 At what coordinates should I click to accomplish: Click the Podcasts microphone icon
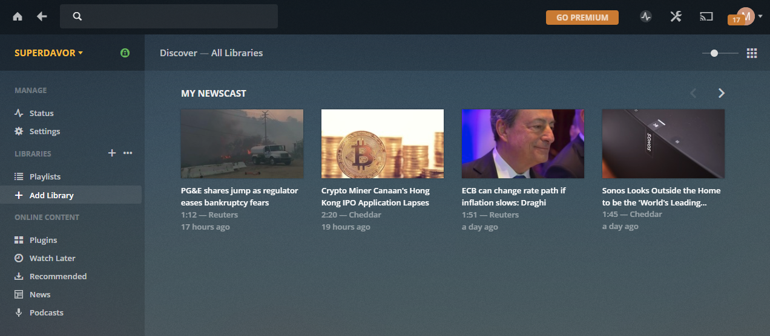click(19, 312)
